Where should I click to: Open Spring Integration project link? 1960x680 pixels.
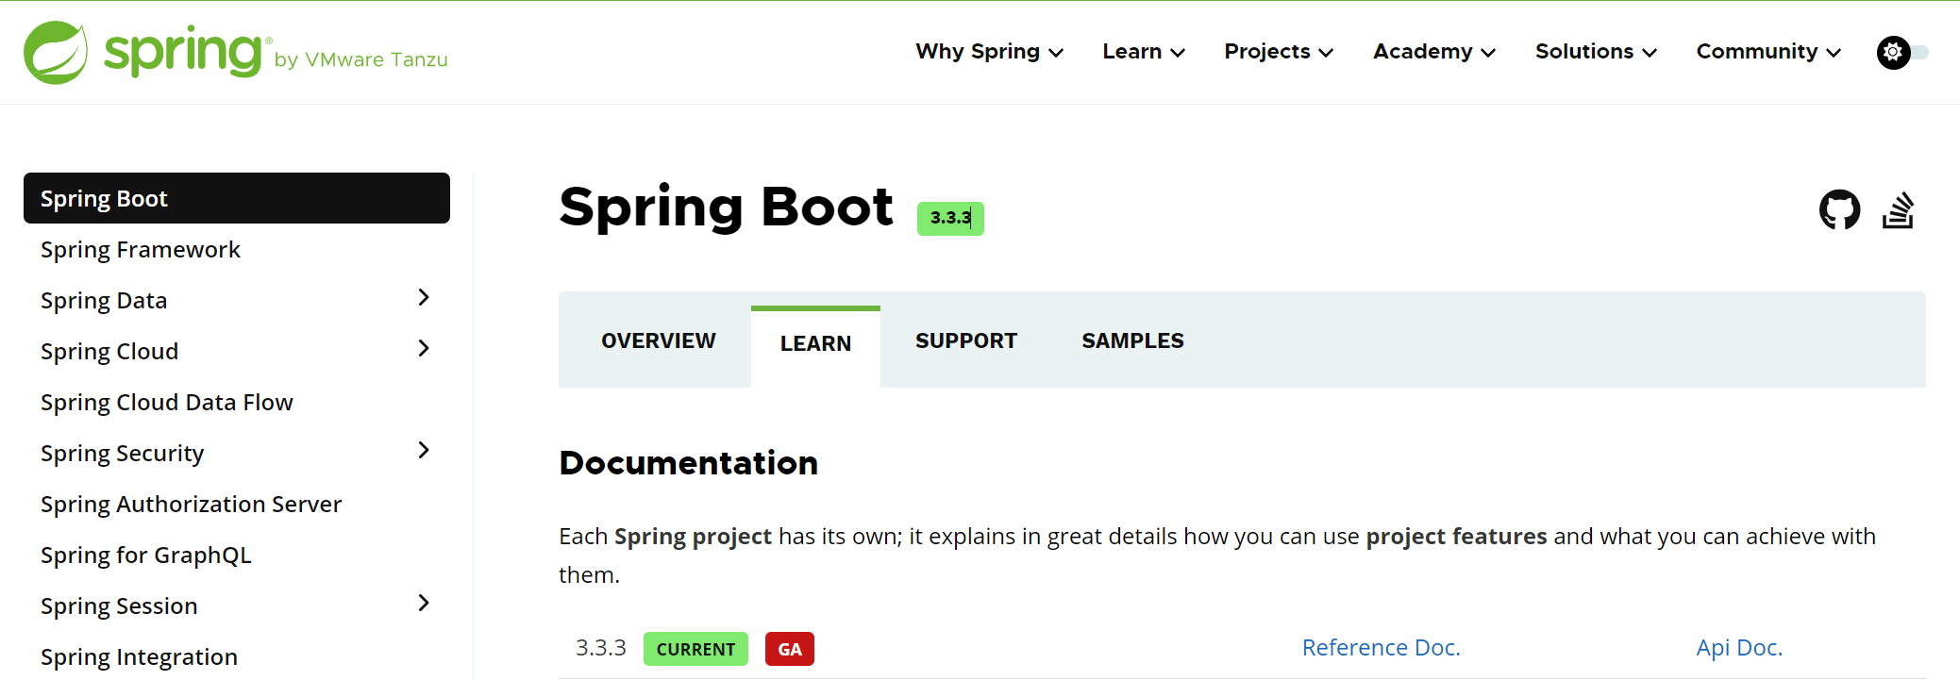pos(140,657)
